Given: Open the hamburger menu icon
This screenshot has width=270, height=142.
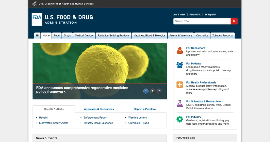Looking at the screenshot, I should tap(37, 35).
